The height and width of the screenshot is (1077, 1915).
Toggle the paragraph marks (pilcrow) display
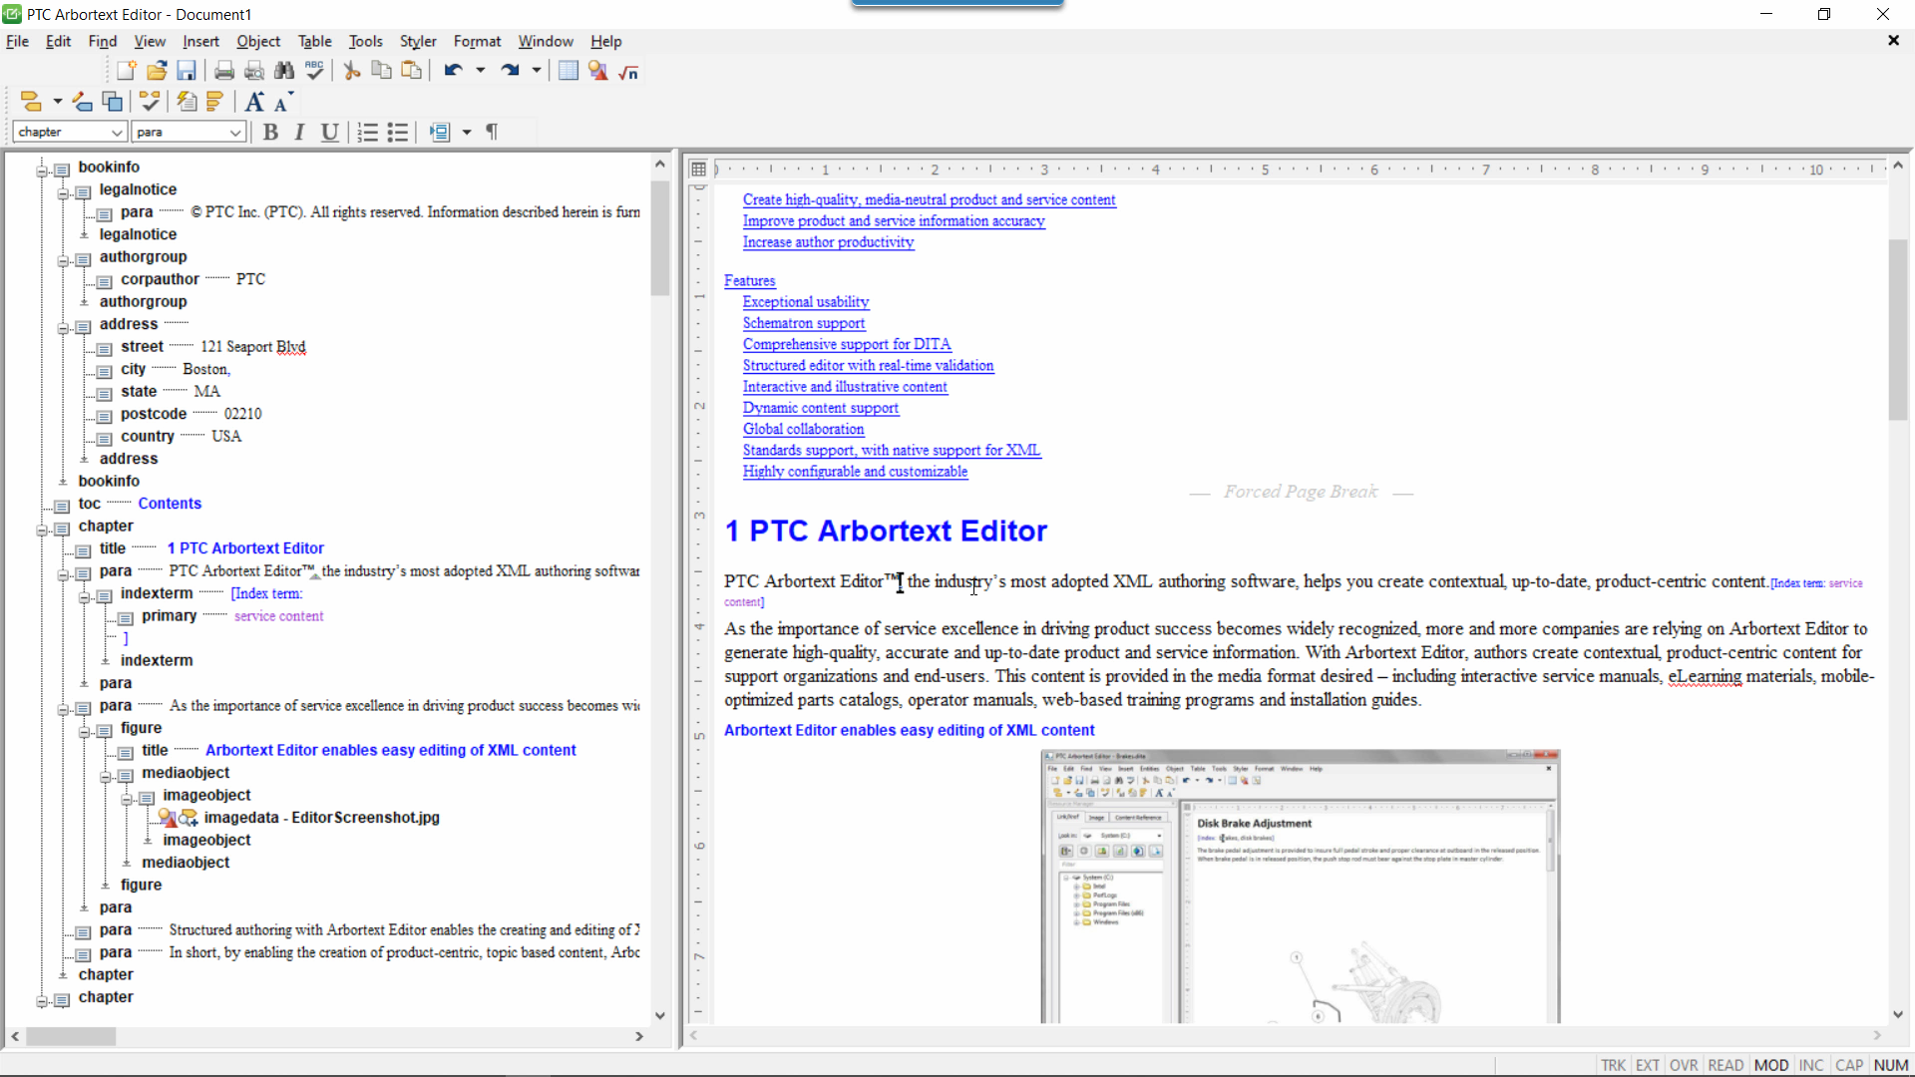click(492, 132)
